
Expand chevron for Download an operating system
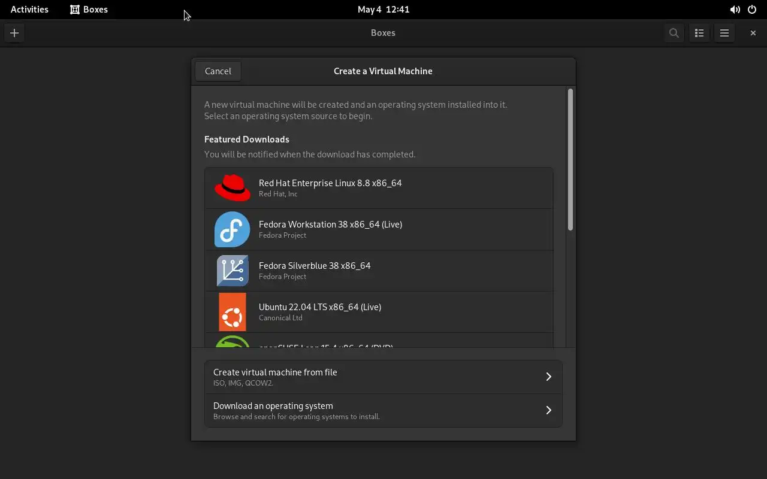[x=548, y=410]
